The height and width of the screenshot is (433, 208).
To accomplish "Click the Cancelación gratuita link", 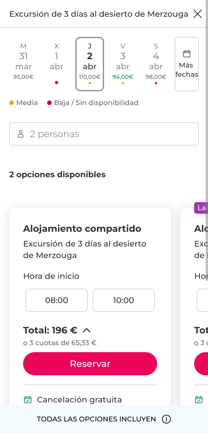I will 79,400.
